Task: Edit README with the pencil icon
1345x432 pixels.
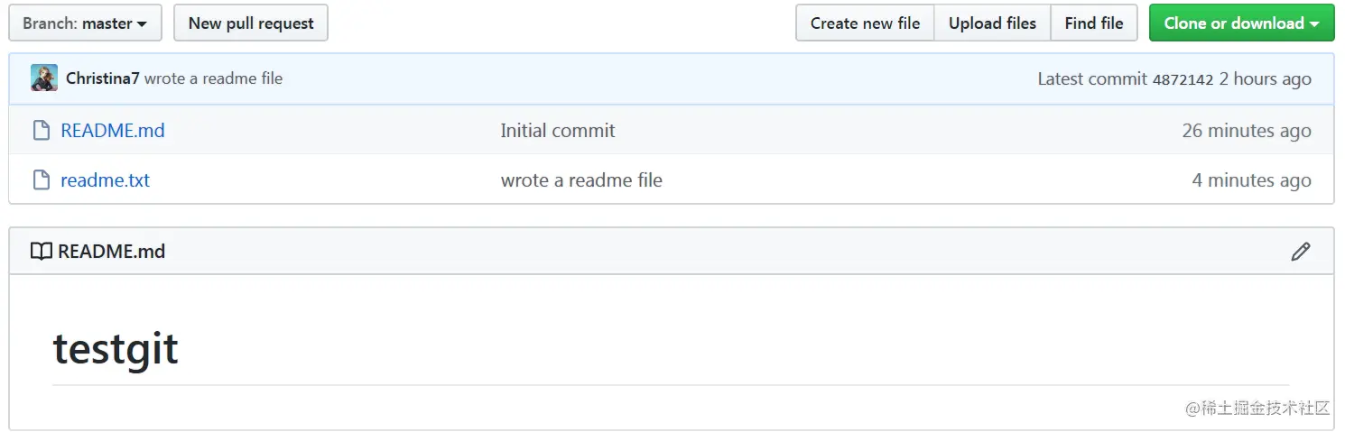Action: [x=1300, y=252]
